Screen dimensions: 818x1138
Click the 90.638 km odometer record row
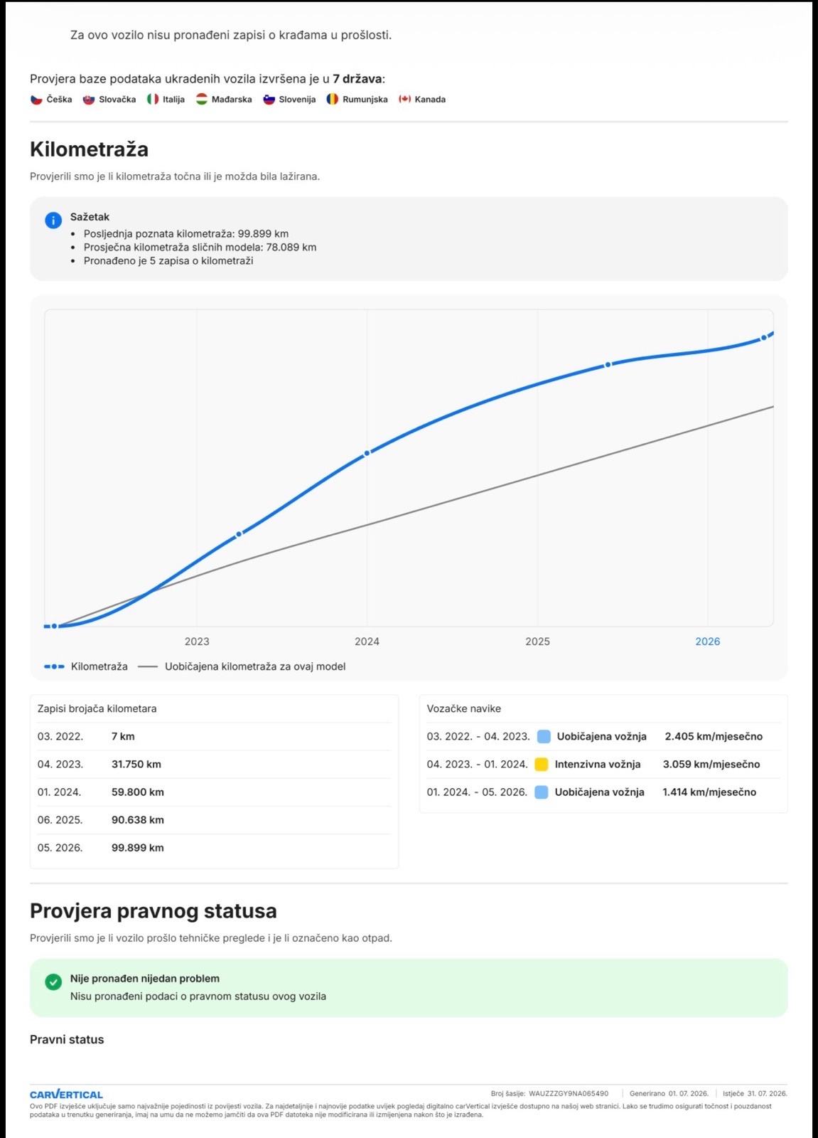point(214,820)
